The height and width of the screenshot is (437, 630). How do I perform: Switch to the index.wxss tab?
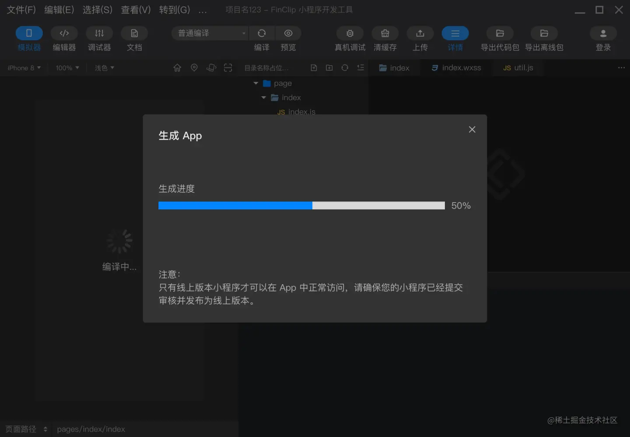click(456, 68)
